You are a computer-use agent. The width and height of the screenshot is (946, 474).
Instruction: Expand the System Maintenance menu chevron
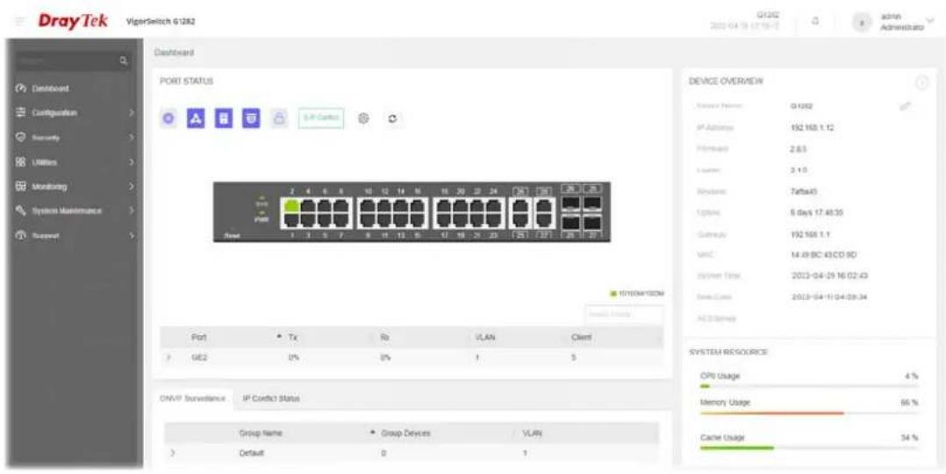[x=131, y=211]
